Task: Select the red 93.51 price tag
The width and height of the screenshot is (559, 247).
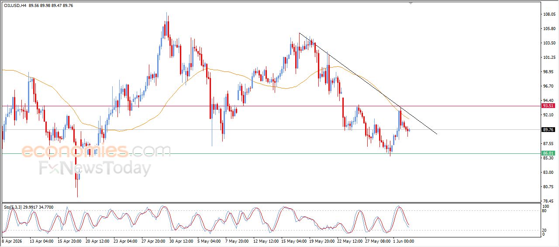Action: pyautogui.click(x=548, y=106)
